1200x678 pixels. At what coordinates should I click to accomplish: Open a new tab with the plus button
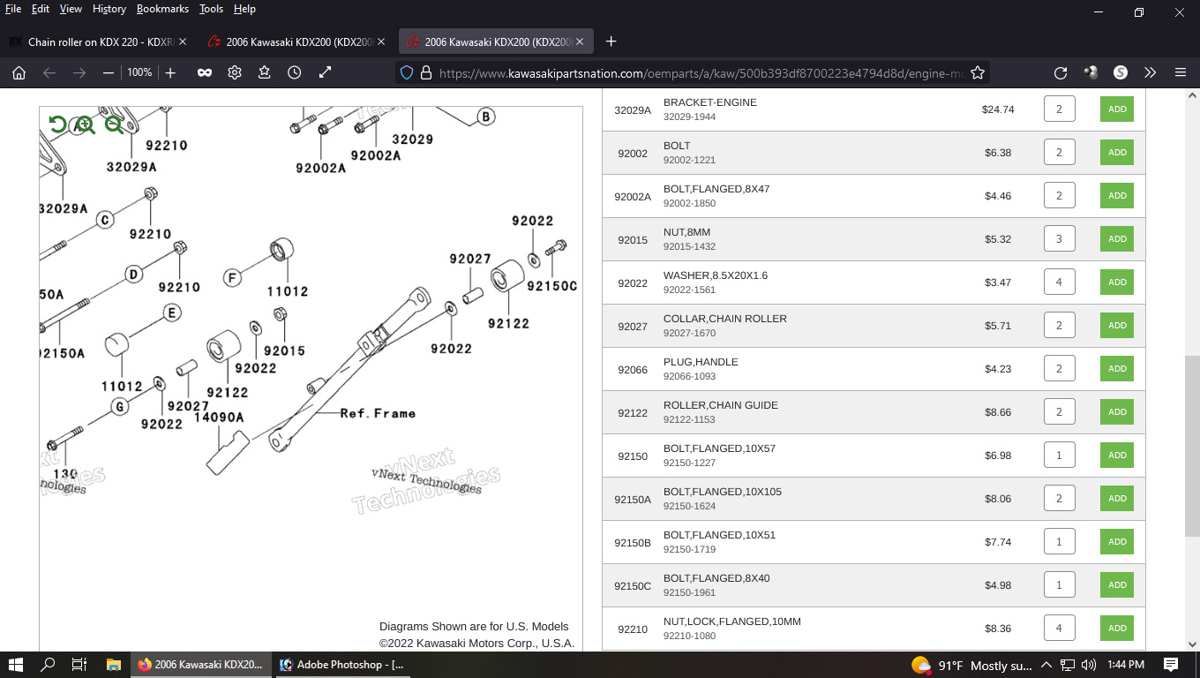[x=611, y=41]
